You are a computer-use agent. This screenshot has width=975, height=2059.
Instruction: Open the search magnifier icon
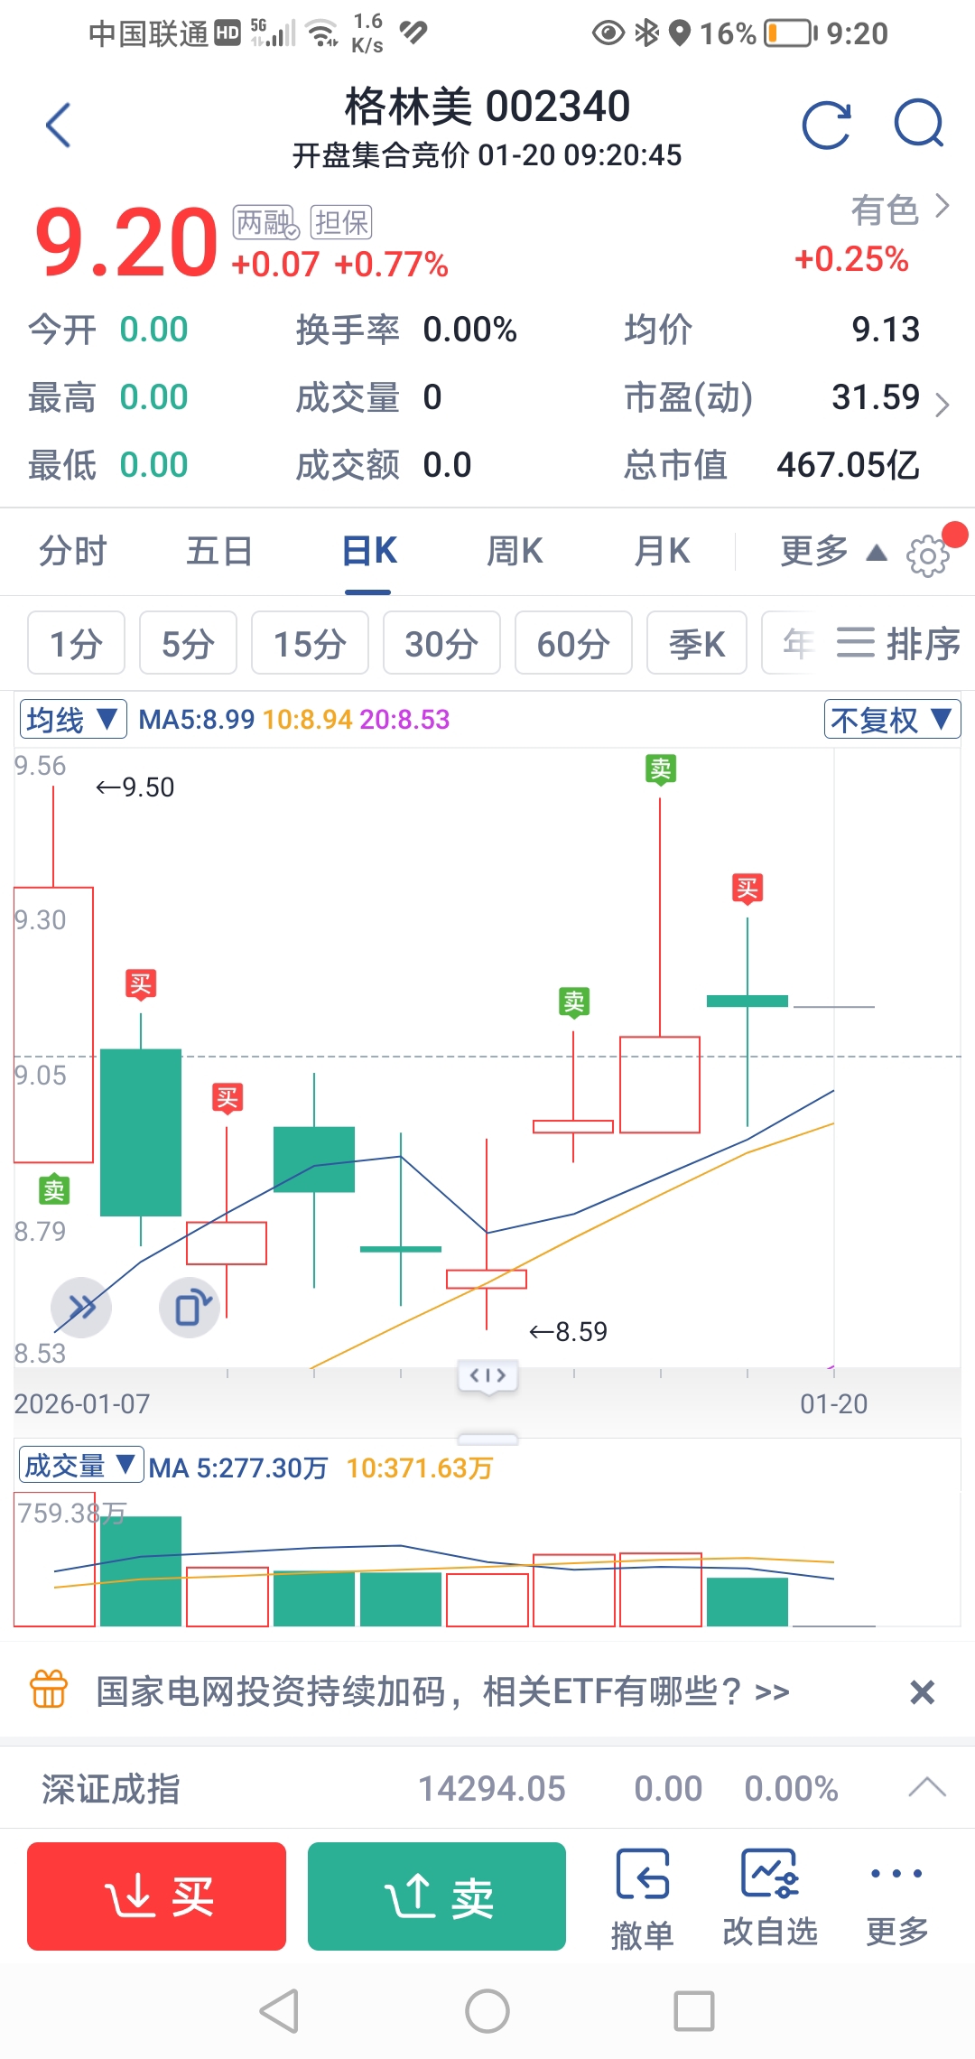point(918,125)
